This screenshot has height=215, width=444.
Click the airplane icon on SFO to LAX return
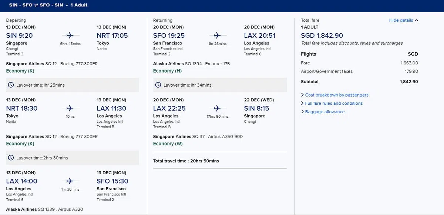coord(217,36)
